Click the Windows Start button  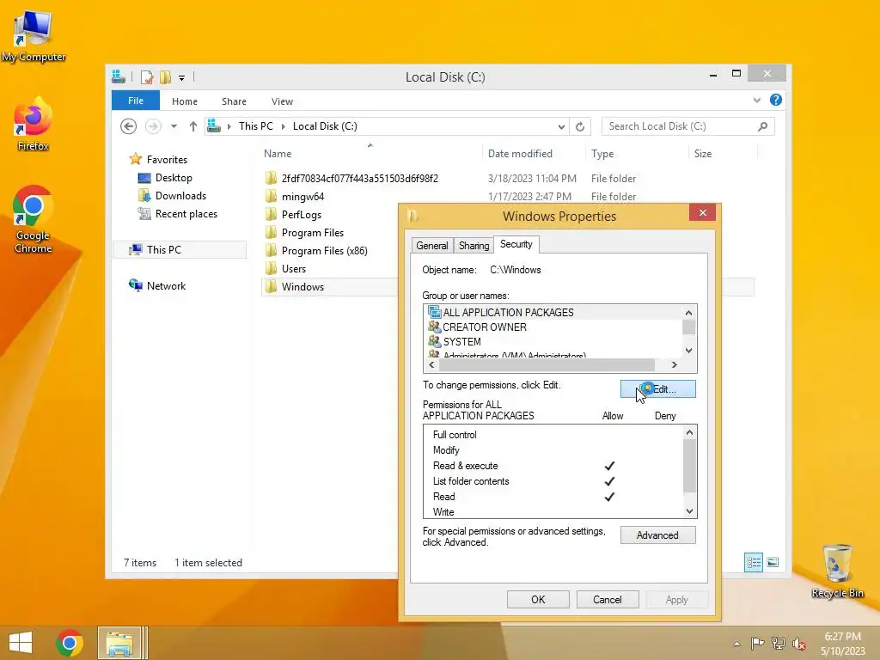point(21,643)
